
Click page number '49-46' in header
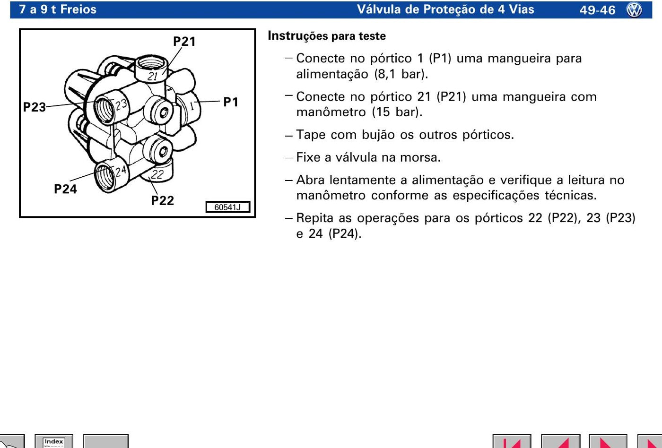click(598, 10)
